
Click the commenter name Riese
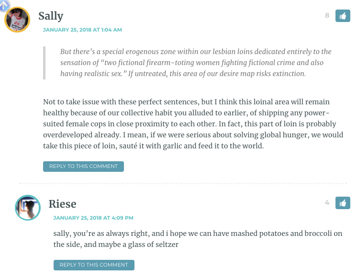coord(62,204)
